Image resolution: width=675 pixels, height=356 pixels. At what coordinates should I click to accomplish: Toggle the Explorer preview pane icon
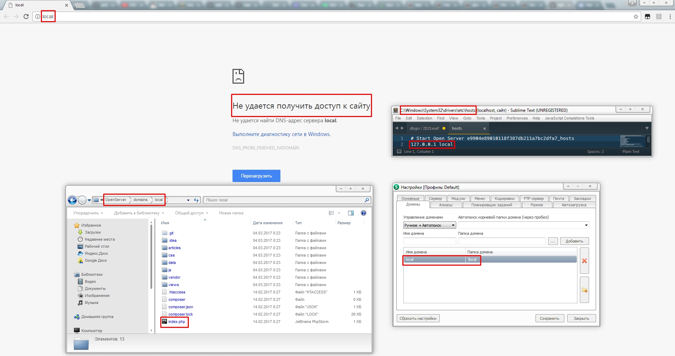(351, 213)
